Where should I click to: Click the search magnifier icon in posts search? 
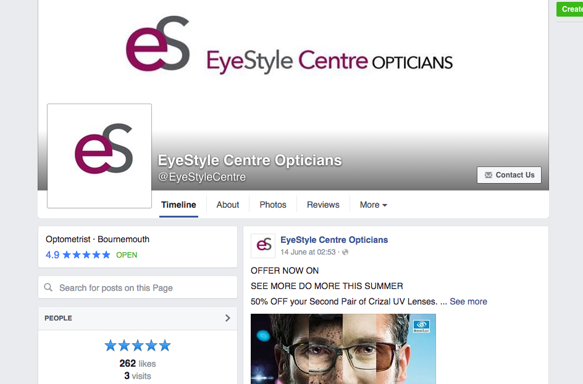[48, 287]
